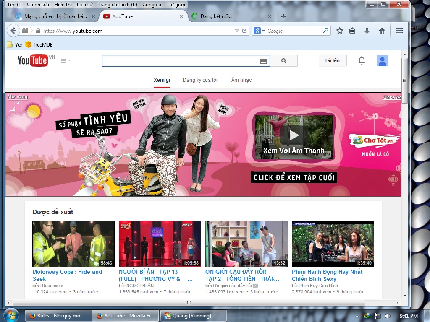The height and width of the screenshot is (322, 430).
Task: Open 'Phim Hành Động Hay Nhất' title link
Action: [329, 275]
